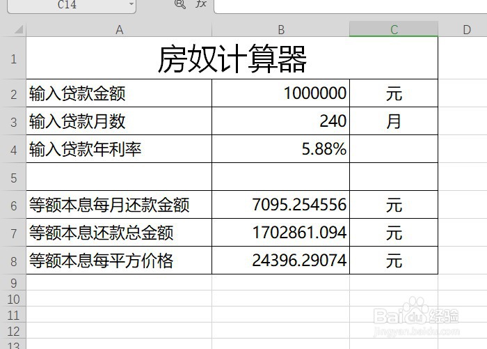Viewport: 487px width, 349px height.
Task: Select column D header
Action: [x=463, y=30]
